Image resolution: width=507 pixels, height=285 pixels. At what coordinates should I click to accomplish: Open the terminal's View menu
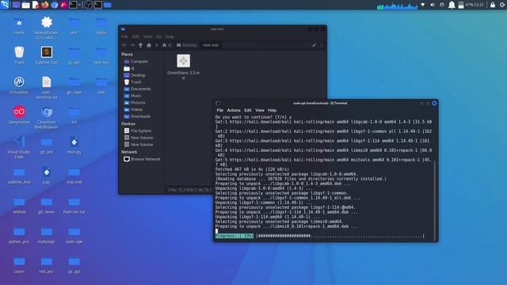click(x=260, y=110)
